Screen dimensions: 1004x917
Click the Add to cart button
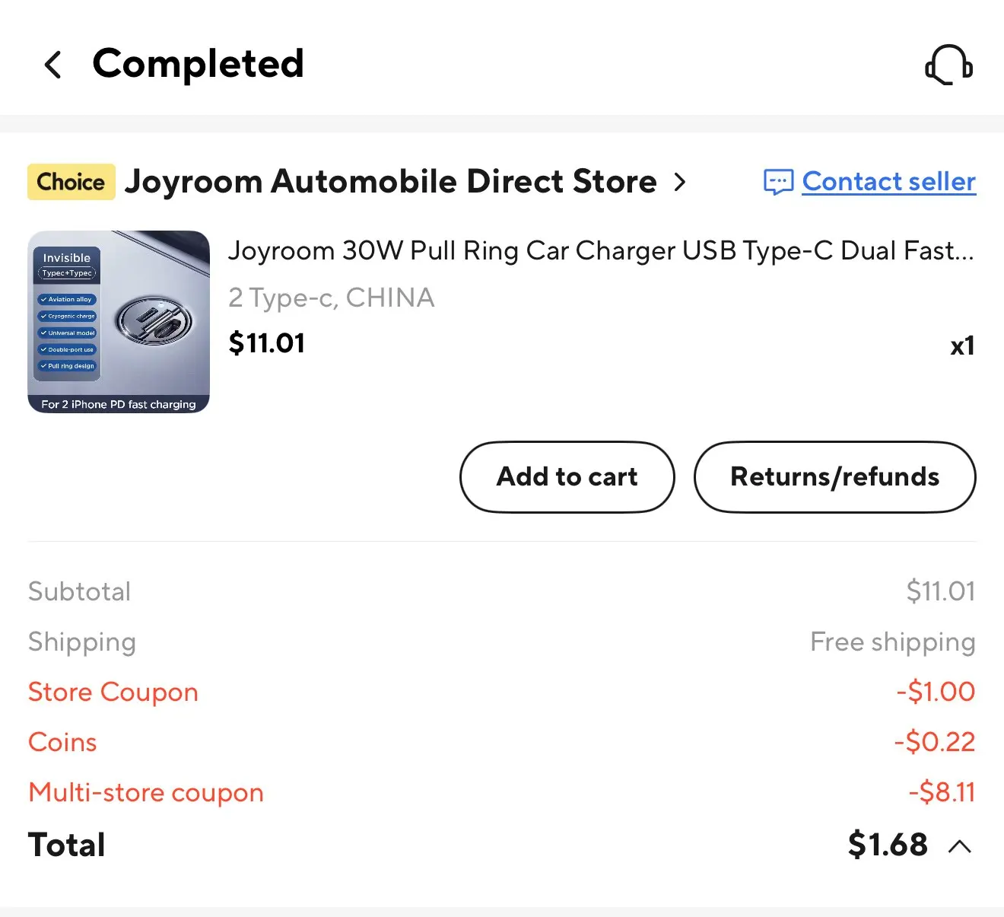tap(567, 477)
